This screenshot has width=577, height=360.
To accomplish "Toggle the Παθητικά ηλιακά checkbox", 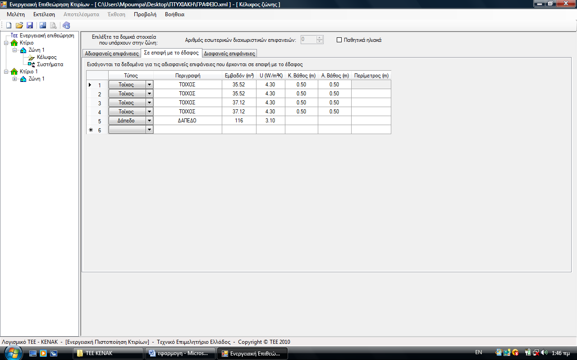I will tap(339, 40).
